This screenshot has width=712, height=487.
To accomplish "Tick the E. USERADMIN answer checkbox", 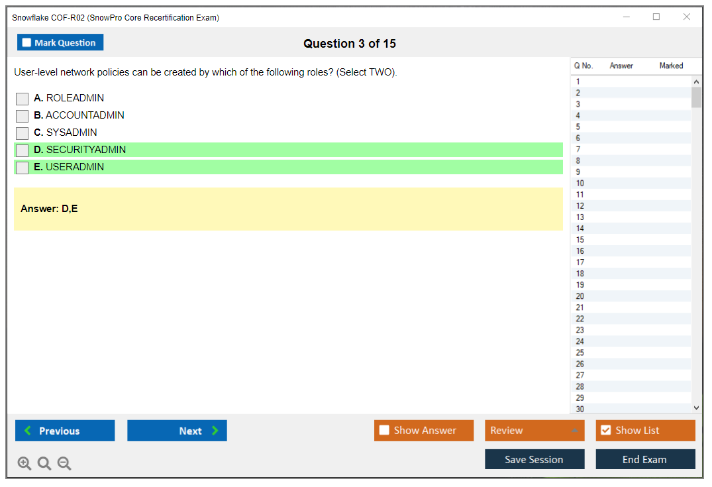I will click(x=23, y=168).
